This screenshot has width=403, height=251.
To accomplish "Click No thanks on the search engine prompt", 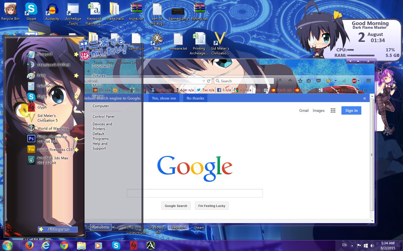I will [195, 98].
